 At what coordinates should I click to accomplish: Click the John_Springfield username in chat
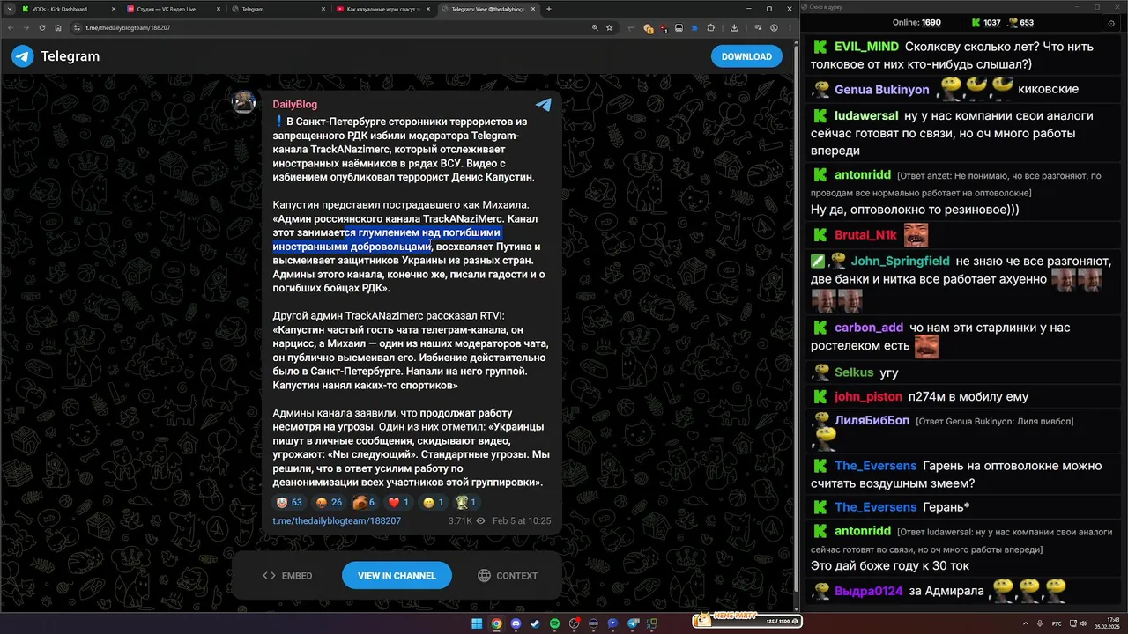pyautogui.click(x=900, y=261)
